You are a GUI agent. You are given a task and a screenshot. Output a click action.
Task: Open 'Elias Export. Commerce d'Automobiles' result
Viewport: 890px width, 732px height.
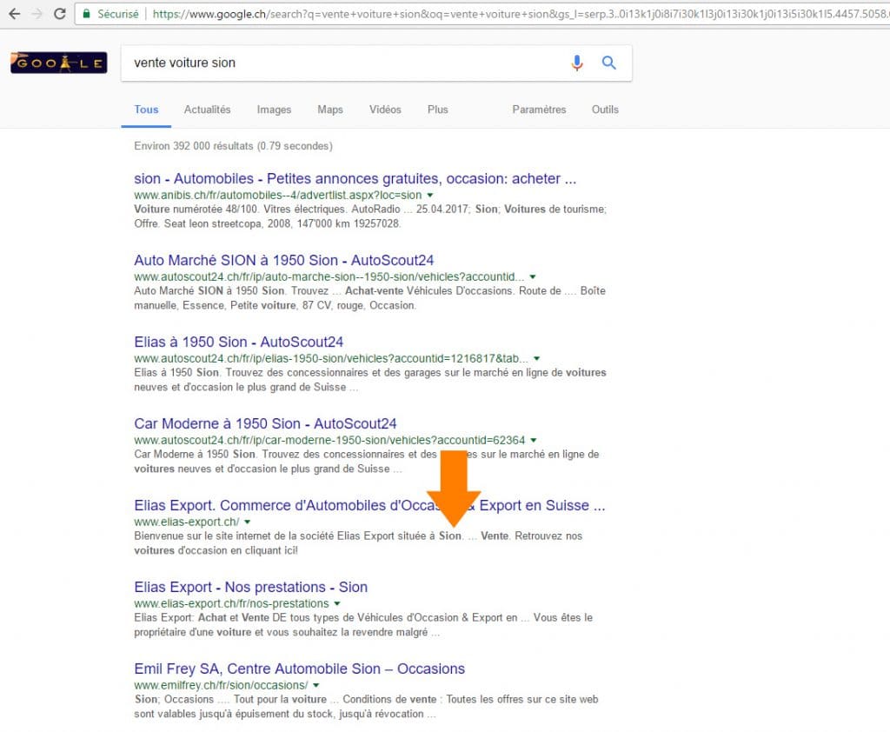(369, 505)
